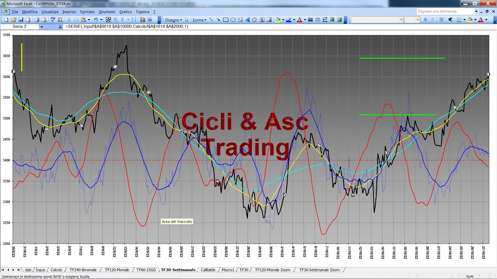This screenshot has height=279, width=497.
Task: Open the Excel Help question-mark icon
Action: [150, 20]
